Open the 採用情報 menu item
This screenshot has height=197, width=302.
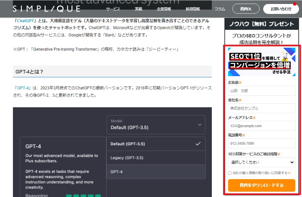tap(193, 9)
